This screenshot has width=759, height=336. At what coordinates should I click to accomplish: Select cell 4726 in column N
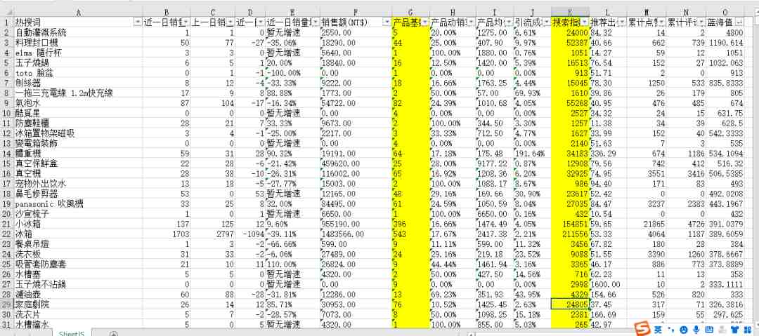click(685, 224)
